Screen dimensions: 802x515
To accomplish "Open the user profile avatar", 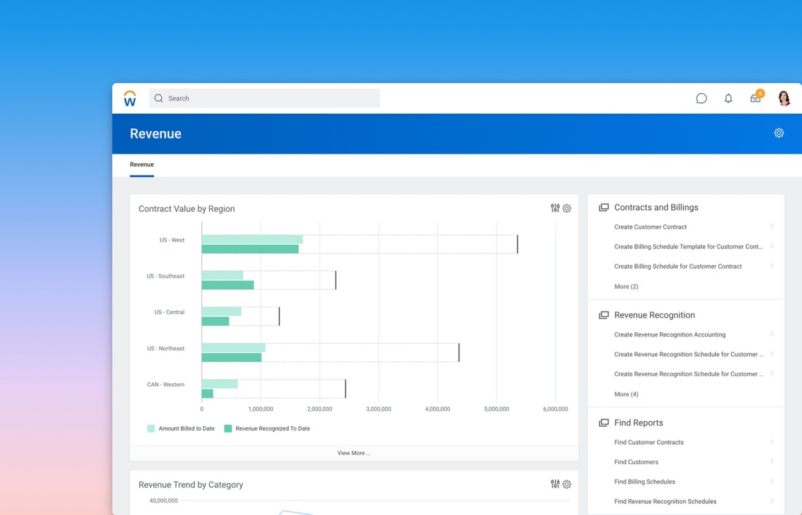I will click(784, 98).
